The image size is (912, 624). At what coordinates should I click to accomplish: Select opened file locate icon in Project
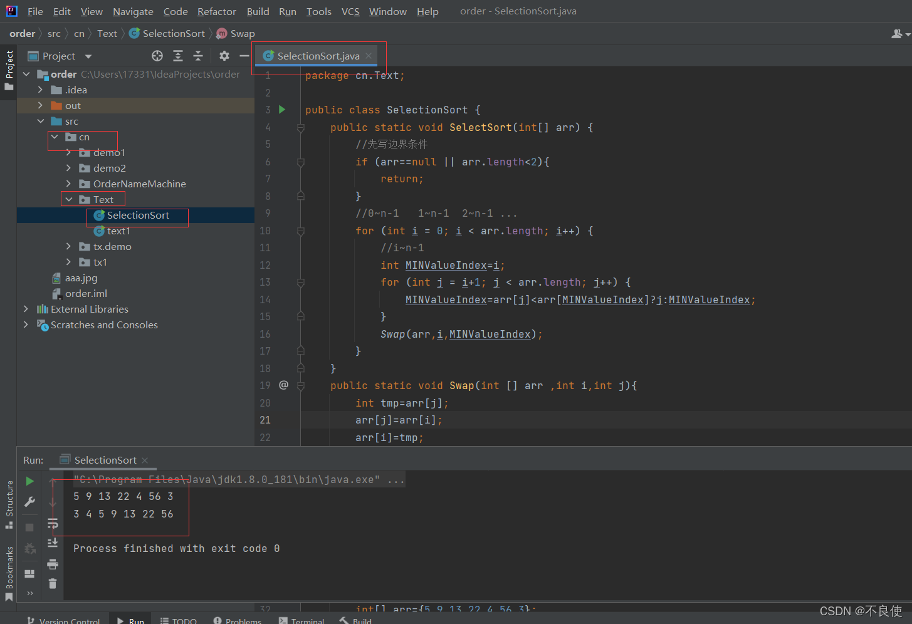[157, 56]
